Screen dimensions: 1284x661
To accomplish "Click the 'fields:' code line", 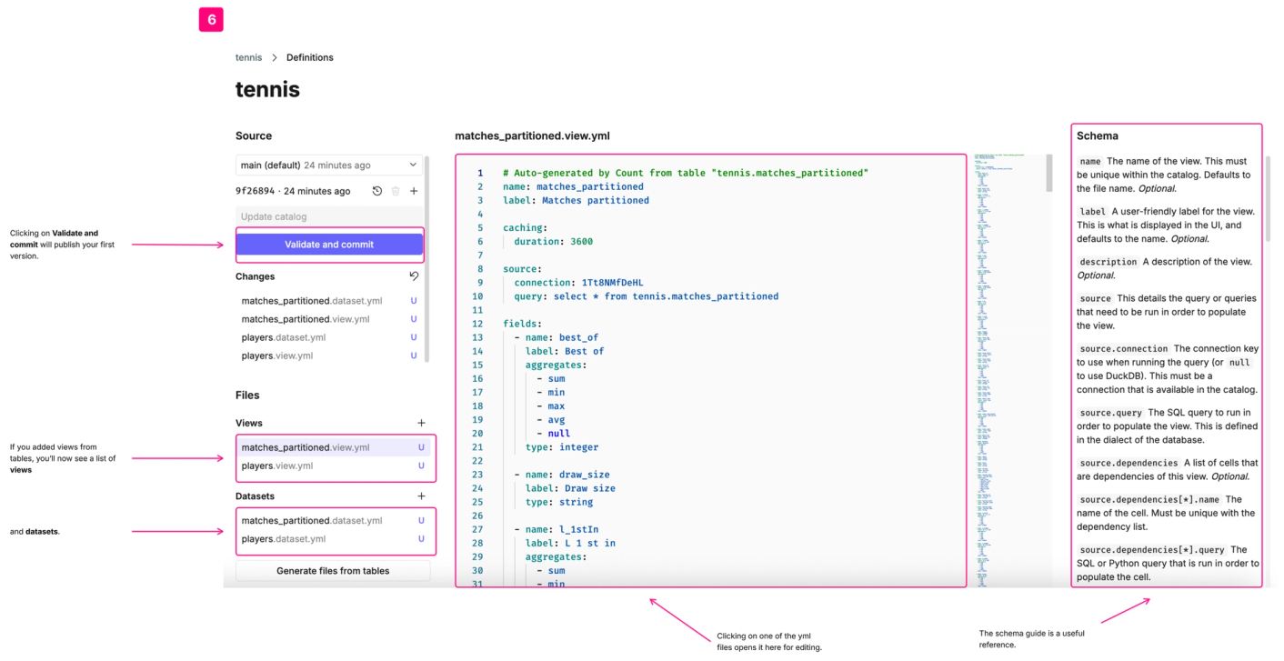I will coord(523,324).
